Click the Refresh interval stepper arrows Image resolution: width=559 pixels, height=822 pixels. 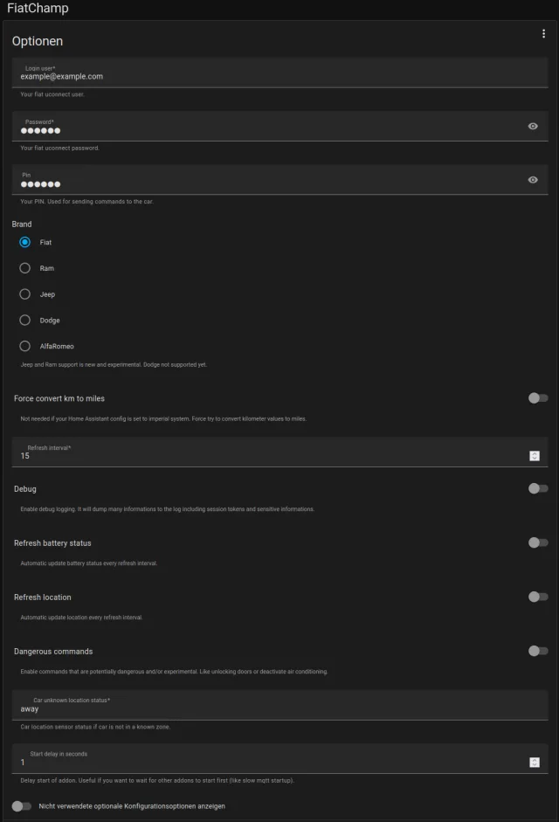pyautogui.click(x=534, y=456)
